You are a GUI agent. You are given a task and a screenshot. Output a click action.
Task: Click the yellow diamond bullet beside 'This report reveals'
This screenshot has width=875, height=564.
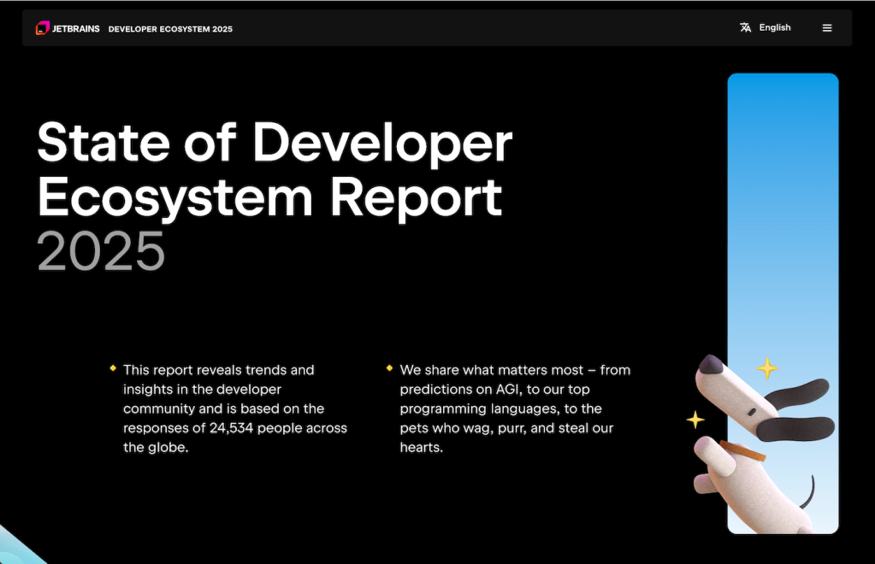(113, 368)
